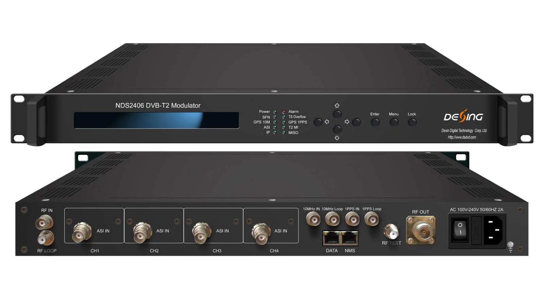Click the down arrow symbol below keypad
Screen dimensions: 544x299
(x=337, y=138)
